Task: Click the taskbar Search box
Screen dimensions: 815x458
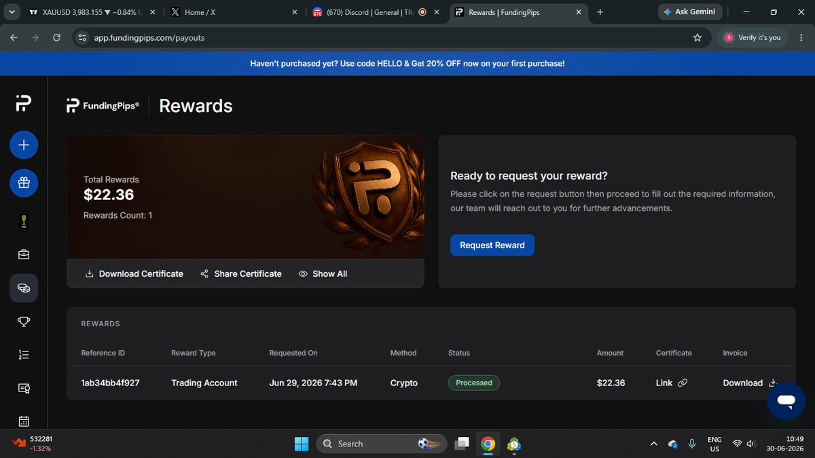Action: (382, 444)
